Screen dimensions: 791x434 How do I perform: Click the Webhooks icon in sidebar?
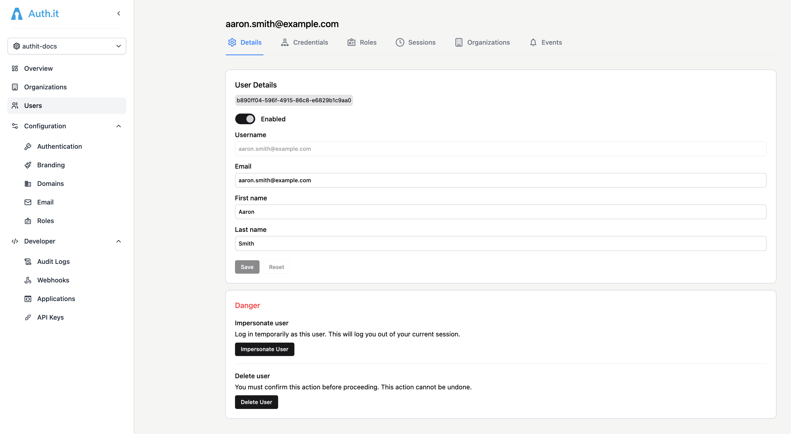click(x=28, y=280)
